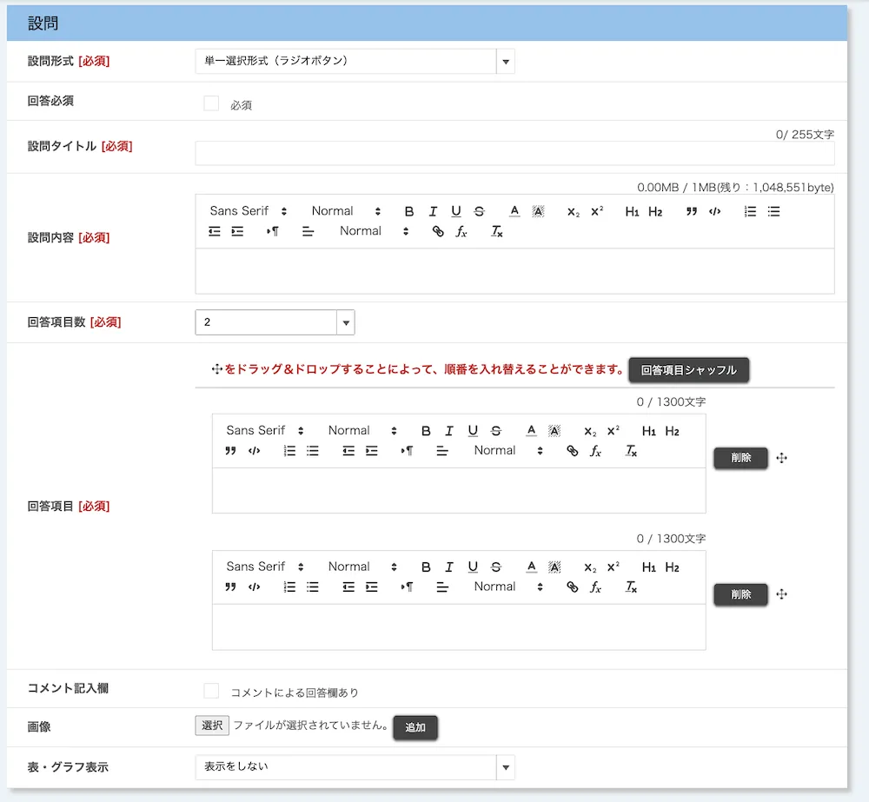Toggle underline in first 回答項目 editor
Image resolution: width=869 pixels, height=802 pixels.
(x=473, y=431)
